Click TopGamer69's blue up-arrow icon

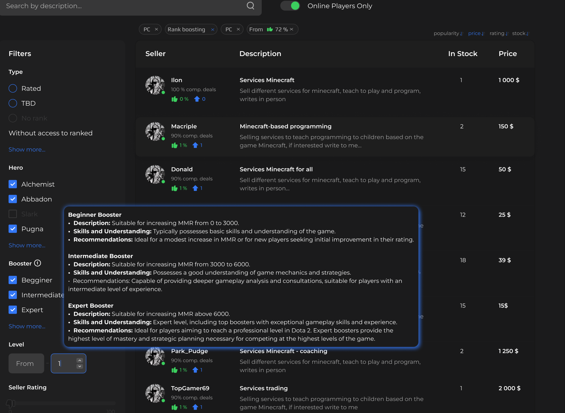coord(195,407)
